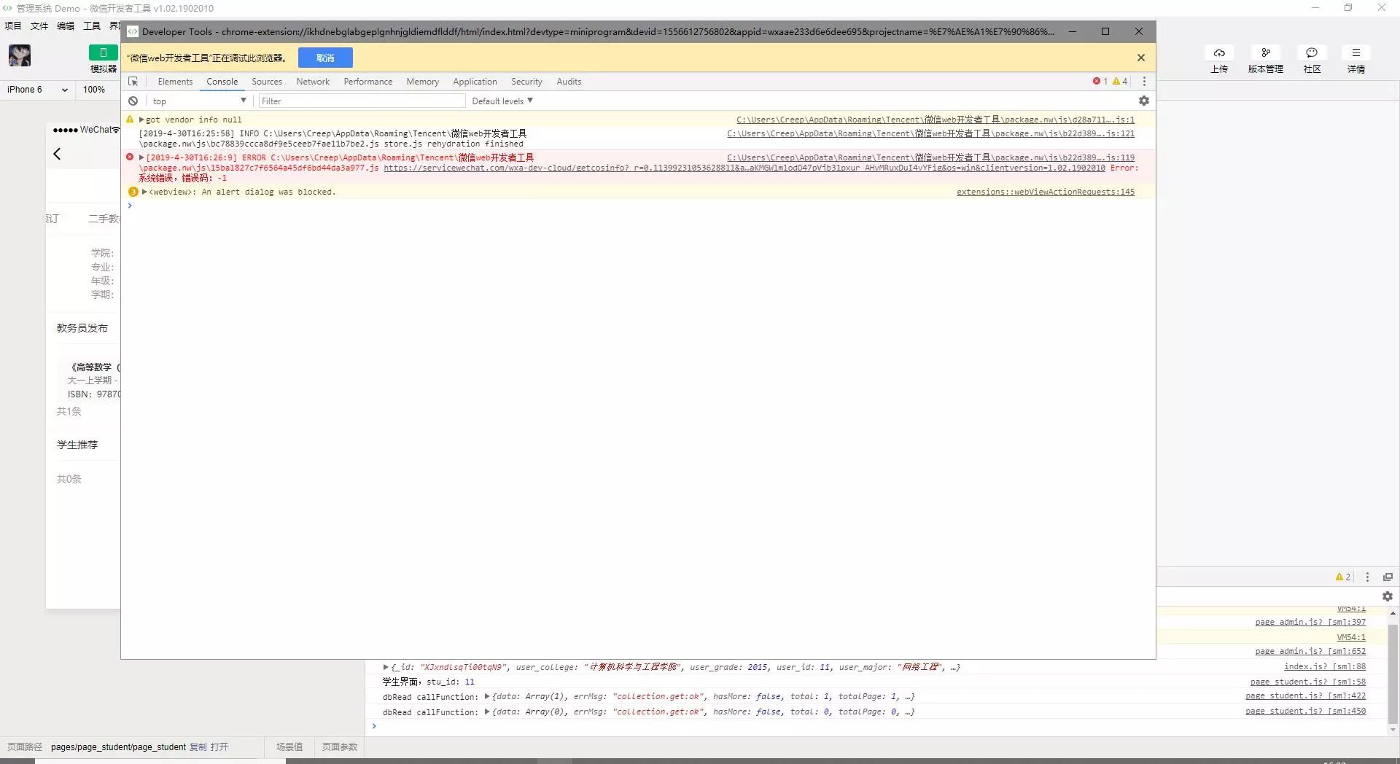Click the lower console scrollbar down arrow
Screen dimensions: 1400x764
tap(1393, 730)
